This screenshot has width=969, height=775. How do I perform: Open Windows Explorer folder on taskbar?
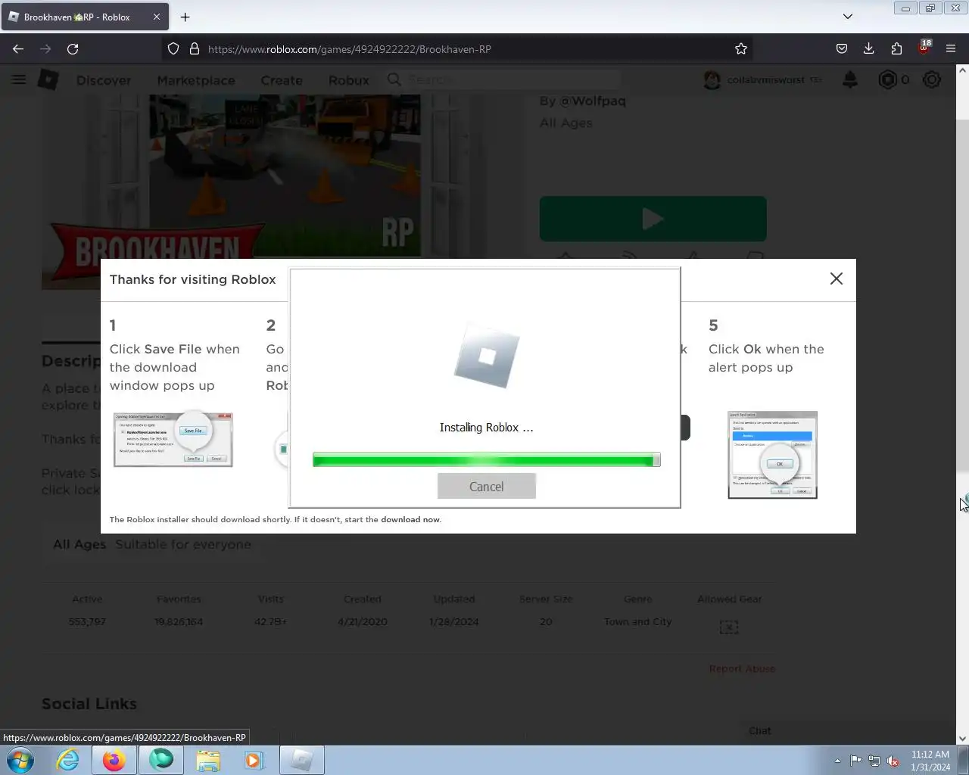208,760
